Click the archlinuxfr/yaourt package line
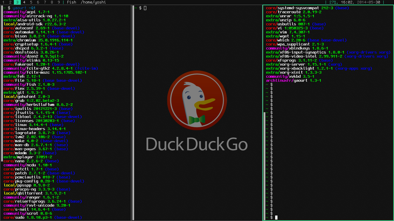Image resolution: width=394 pixels, height=221 pixels. pos(294,81)
